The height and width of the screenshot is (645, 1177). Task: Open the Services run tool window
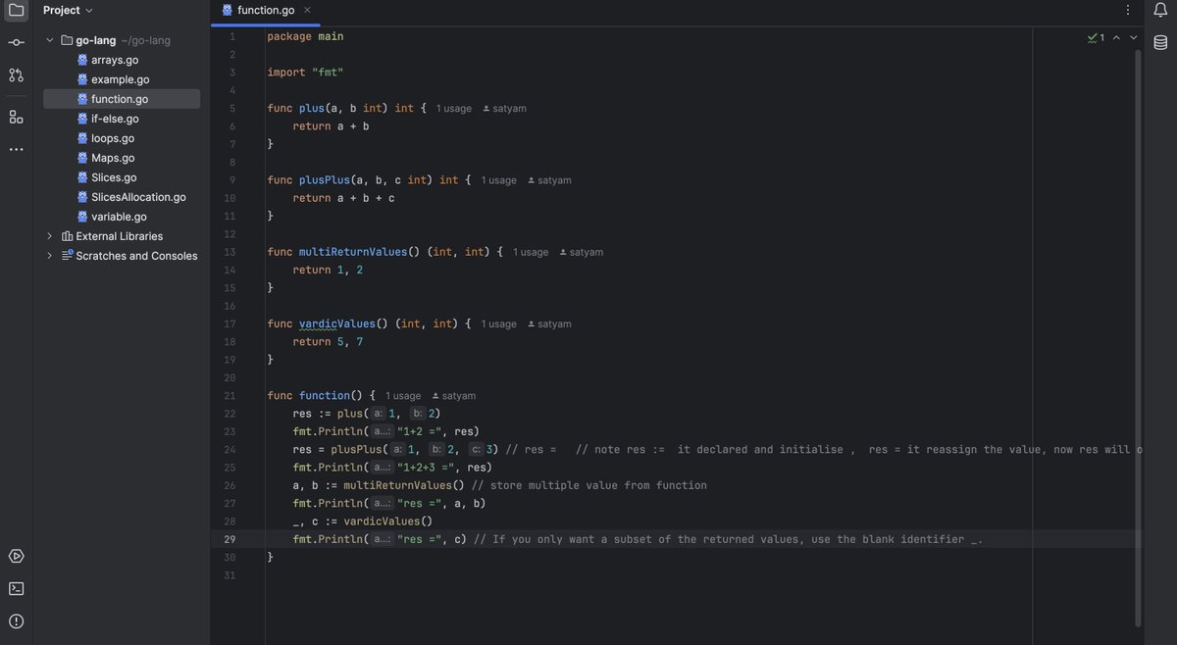[x=16, y=556]
